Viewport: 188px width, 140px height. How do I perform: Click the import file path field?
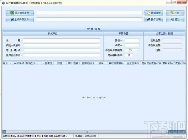89,13
